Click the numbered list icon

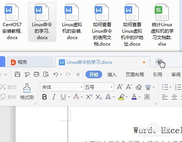pyautogui.click(x=178, y=87)
